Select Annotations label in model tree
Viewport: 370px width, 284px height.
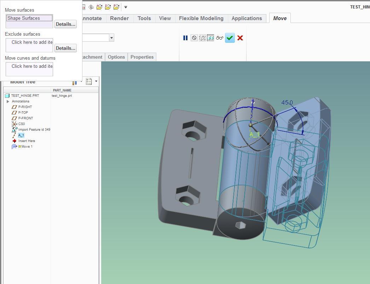pos(21,101)
